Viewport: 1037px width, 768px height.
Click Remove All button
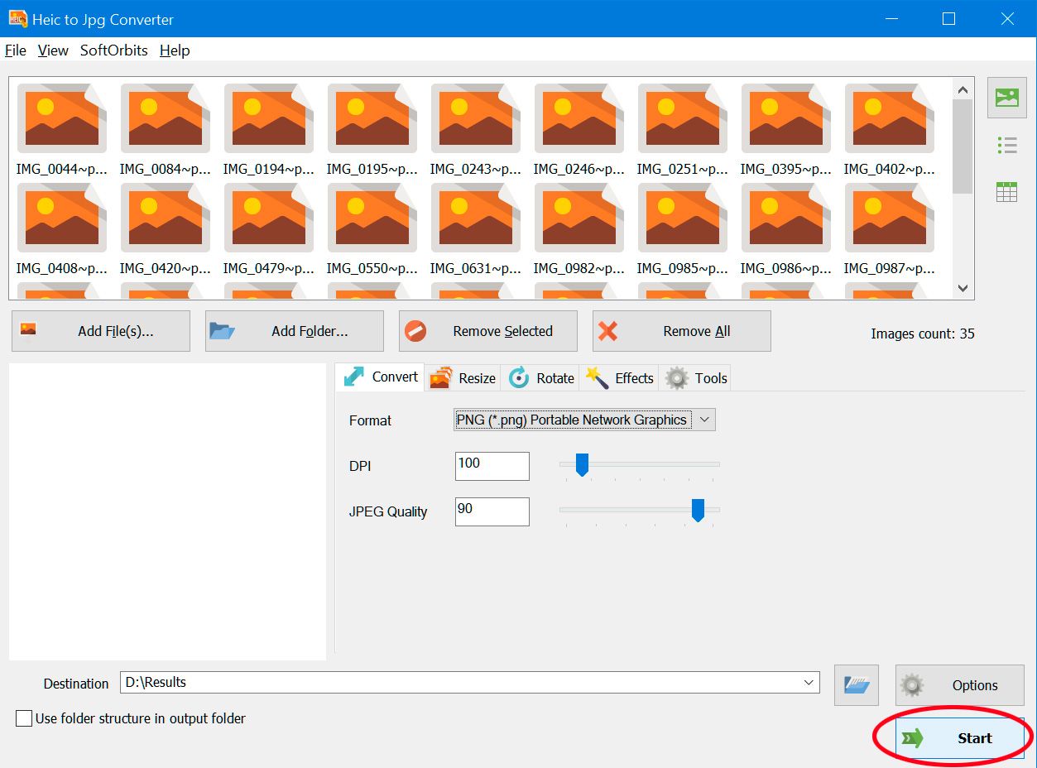[681, 331]
